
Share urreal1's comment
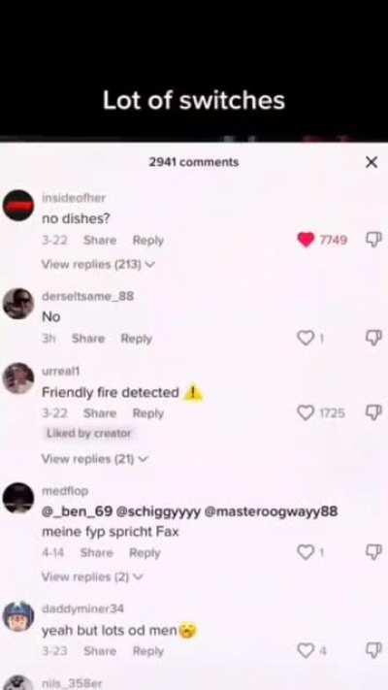pyautogui.click(x=100, y=413)
